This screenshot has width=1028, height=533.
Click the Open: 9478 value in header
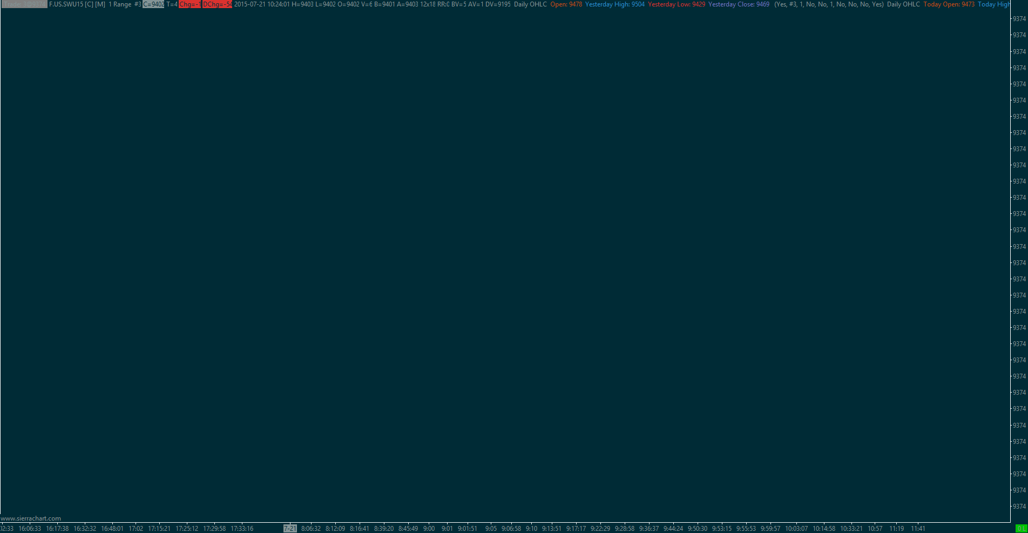[x=566, y=4]
